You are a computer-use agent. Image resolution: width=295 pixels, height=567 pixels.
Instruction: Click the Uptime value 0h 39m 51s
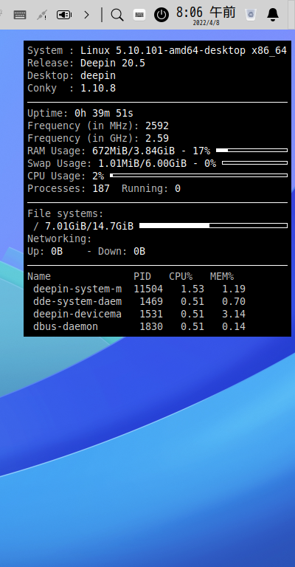[104, 113]
